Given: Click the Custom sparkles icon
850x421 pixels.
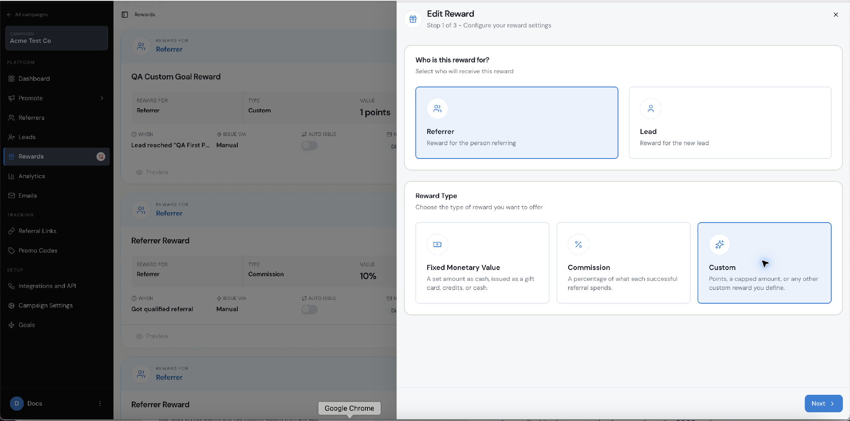Looking at the screenshot, I should [719, 245].
